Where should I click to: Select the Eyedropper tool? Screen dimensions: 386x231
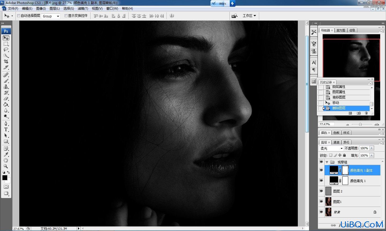6,154
